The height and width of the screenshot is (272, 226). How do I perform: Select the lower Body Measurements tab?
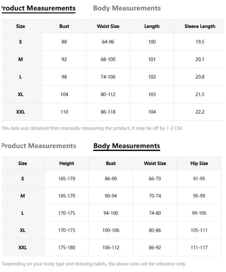tap(127, 146)
